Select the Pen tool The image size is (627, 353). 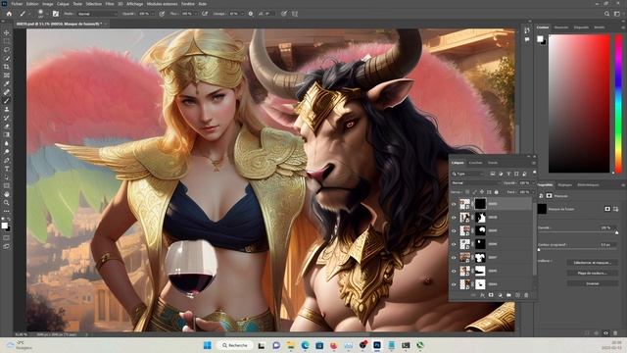pyautogui.click(x=7, y=160)
